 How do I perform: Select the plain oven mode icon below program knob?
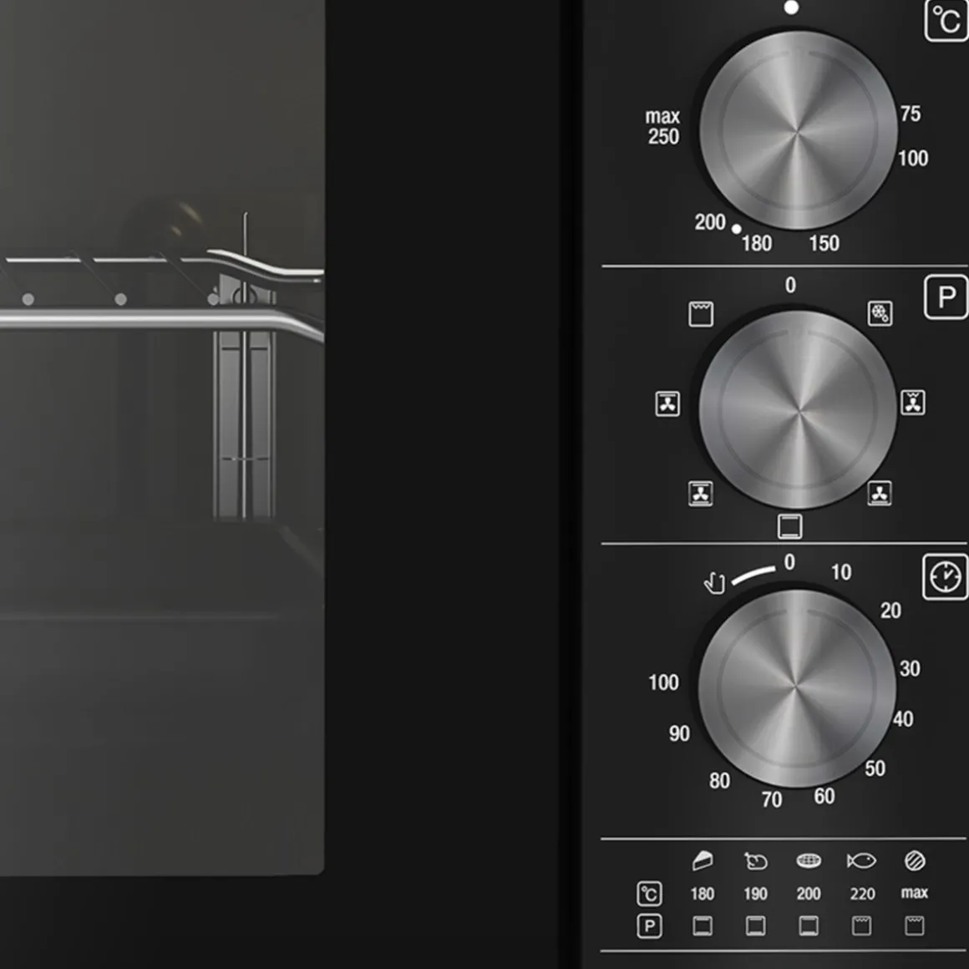tap(789, 526)
